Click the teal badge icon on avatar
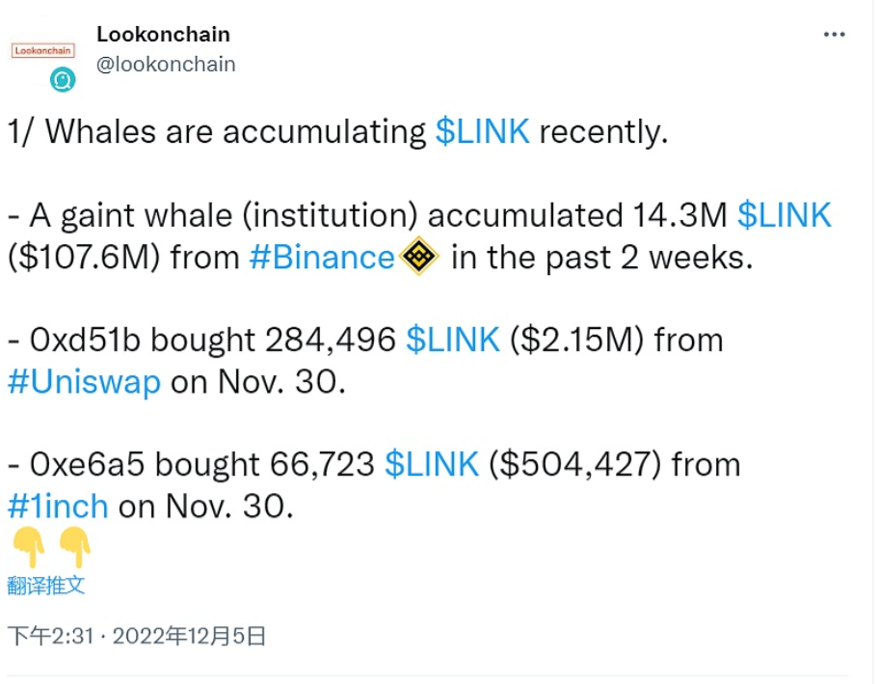 tap(63, 80)
